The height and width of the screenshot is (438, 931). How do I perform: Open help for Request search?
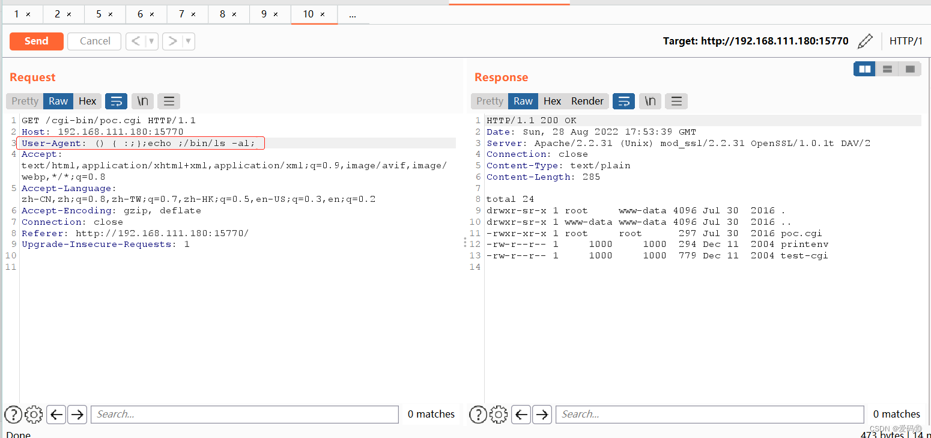13,414
